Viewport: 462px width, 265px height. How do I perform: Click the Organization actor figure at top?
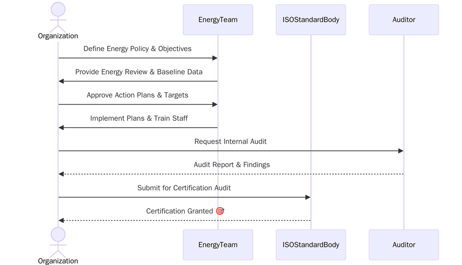58,16
